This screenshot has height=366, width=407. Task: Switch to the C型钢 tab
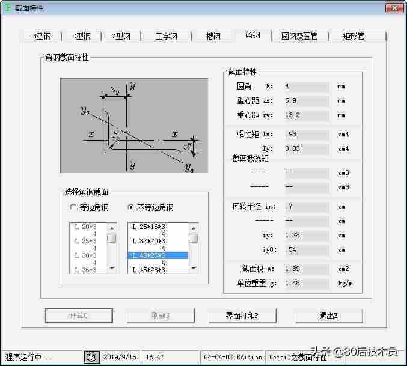[81, 36]
